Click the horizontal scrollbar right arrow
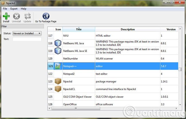The width and height of the screenshot is (186, 119). pyautogui.click(x=176, y=108)
